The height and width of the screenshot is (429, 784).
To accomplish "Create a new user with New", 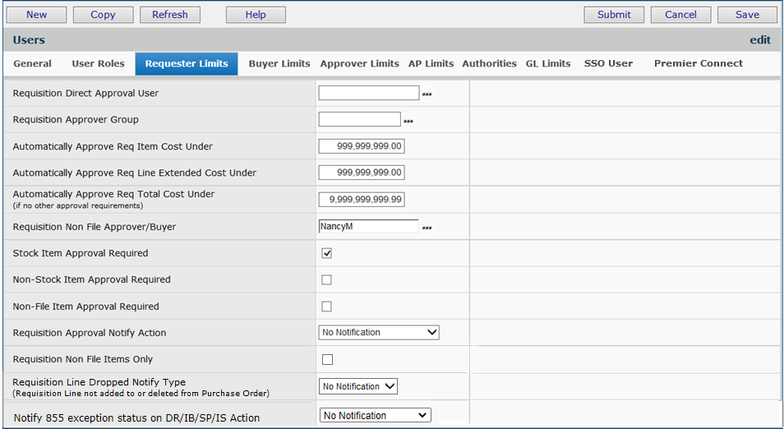I will click(x=37, y=15).
